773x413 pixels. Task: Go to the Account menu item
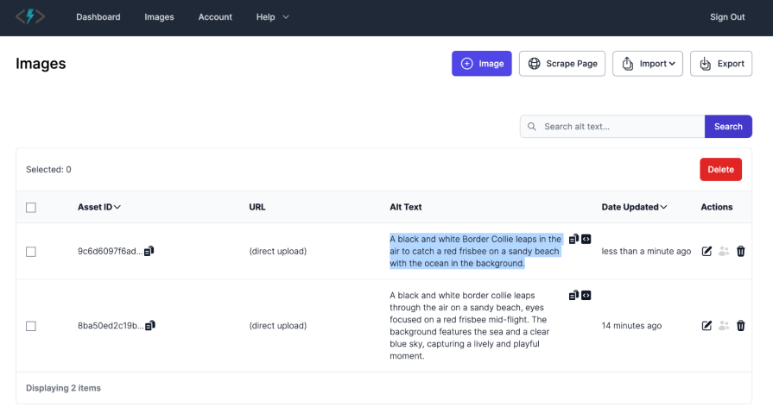tap(215, 17)
